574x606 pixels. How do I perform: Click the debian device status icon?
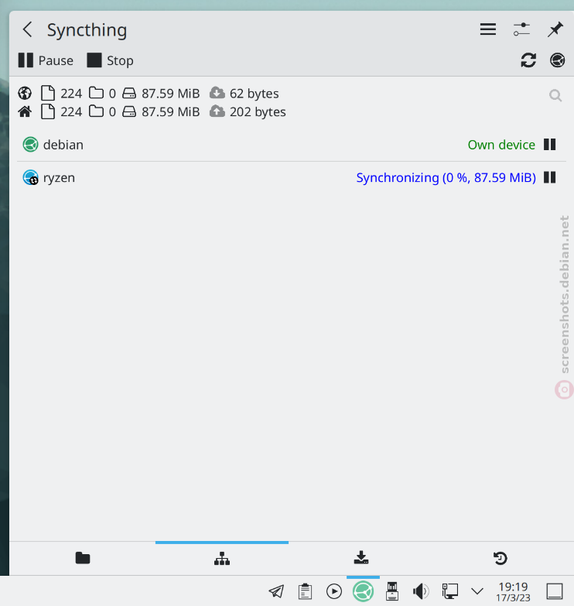tap(30, 145)
